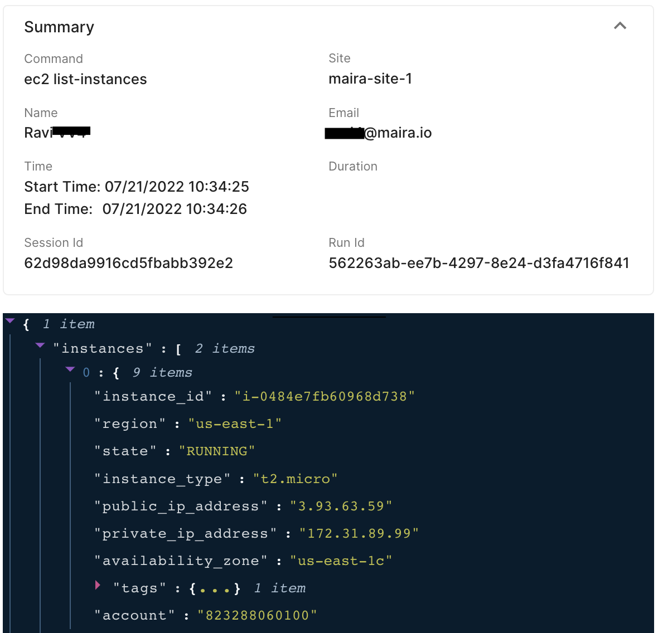The height and width of the screenshot is (633, 658).
Task: Click the account number 823288060100
Action: (257, 615)
